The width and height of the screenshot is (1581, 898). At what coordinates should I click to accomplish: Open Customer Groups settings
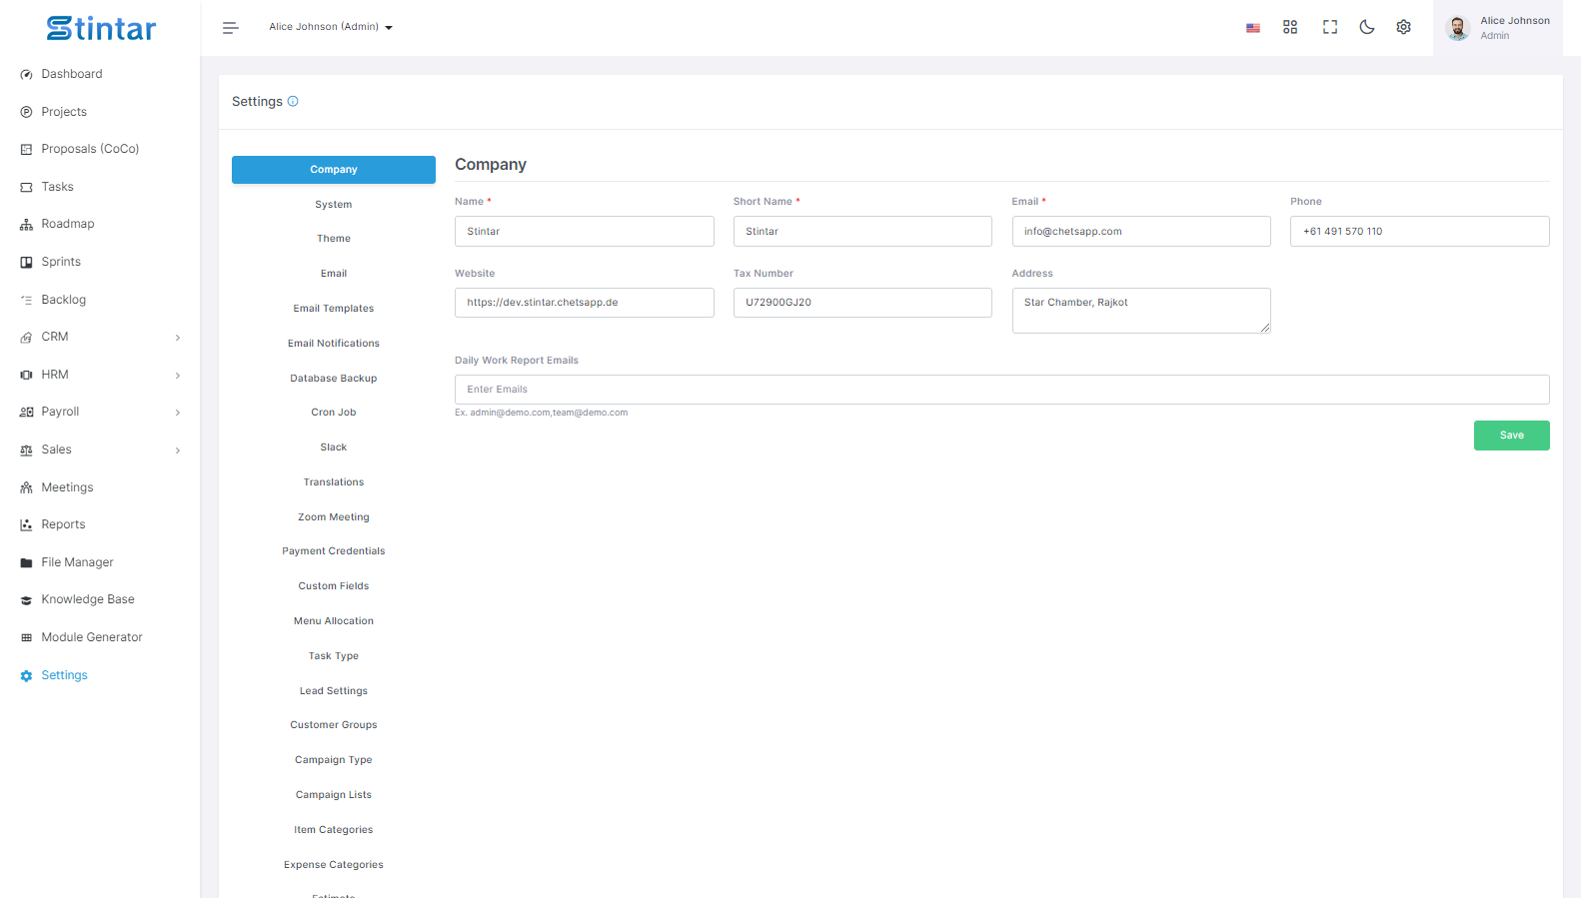pyautogui.click(x=334, y=725)
